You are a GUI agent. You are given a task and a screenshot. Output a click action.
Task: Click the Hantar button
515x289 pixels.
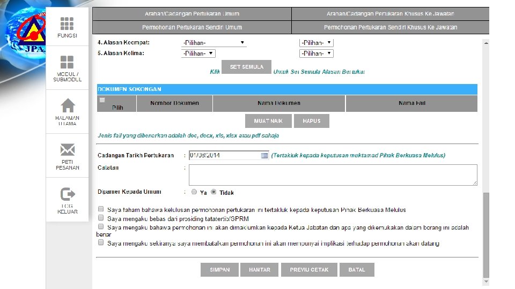(x=259, y=270)
